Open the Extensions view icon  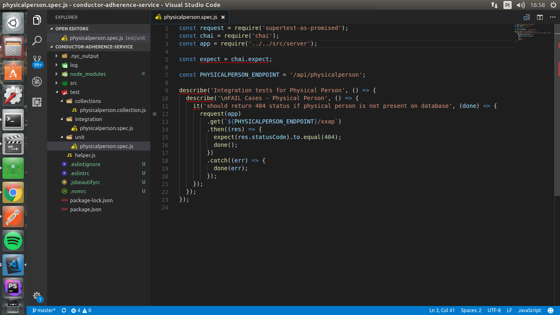click(37, 102)
